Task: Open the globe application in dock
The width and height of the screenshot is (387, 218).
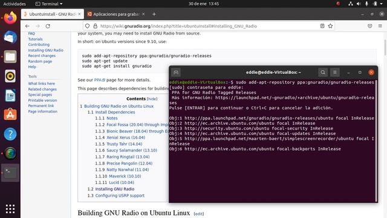Action: coord(10,153)
